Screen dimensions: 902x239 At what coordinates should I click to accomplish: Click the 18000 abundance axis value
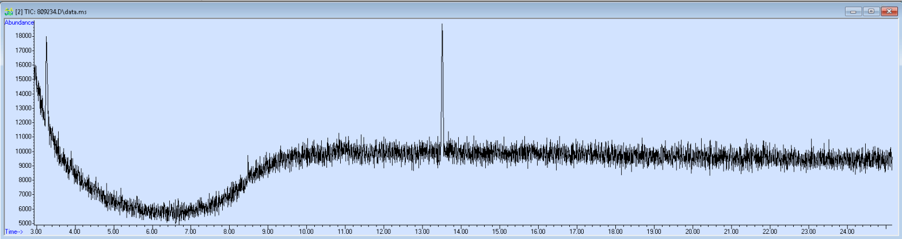click(x=24, y=36)
